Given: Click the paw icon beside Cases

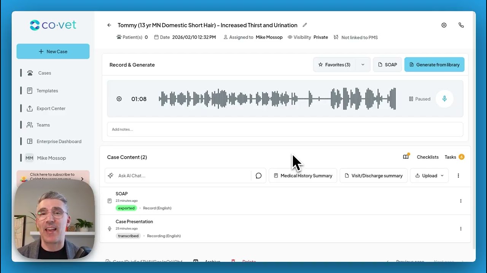Looking at the screenshot, I should click(x=30, y=73).
